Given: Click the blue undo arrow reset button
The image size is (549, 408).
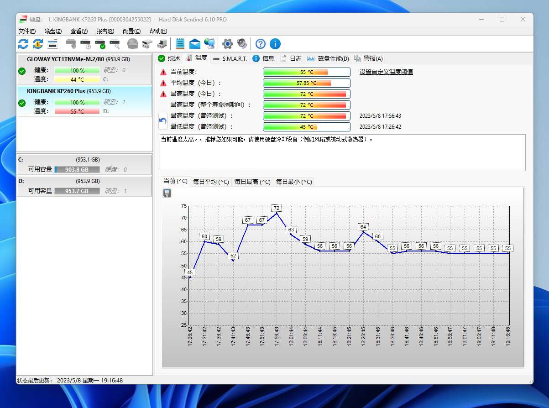Looking at the screenshot, I should pyautogui.click(x=163, y=121).
